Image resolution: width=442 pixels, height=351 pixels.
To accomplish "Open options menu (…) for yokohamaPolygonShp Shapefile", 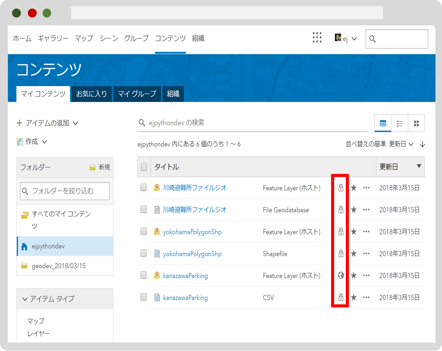I will click(x=366, y=254).
